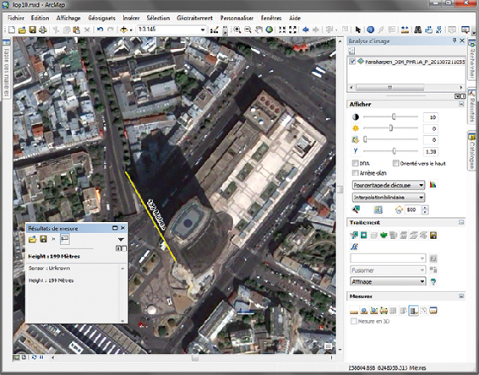Screen dimensions: 479x375
Task: Collapse the Afficher section
Action: coord(461,104)
